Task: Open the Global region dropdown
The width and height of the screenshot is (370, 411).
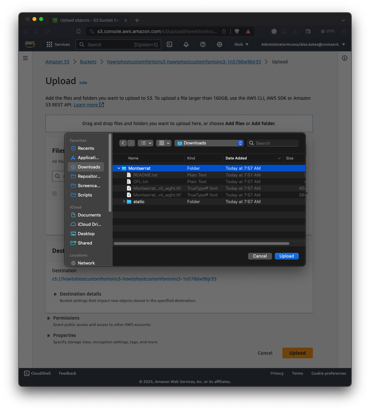Action: click(x=241, y=44)
